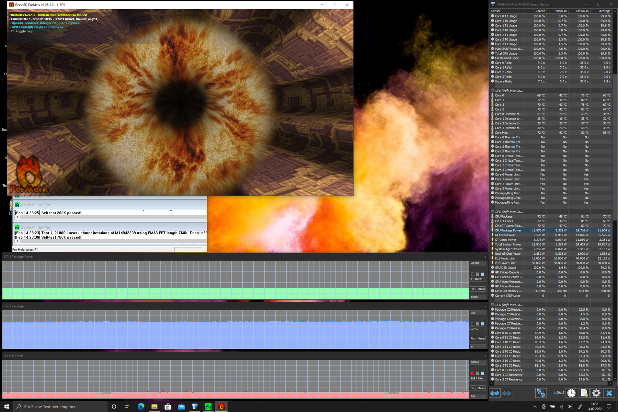Click HWiNFO collapse layout arrows button

[x=507, y=393]
